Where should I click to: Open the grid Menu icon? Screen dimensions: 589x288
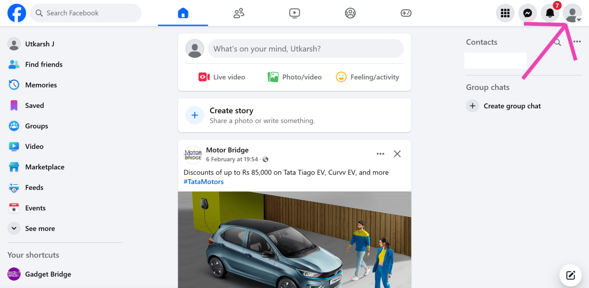coord(505,13)
